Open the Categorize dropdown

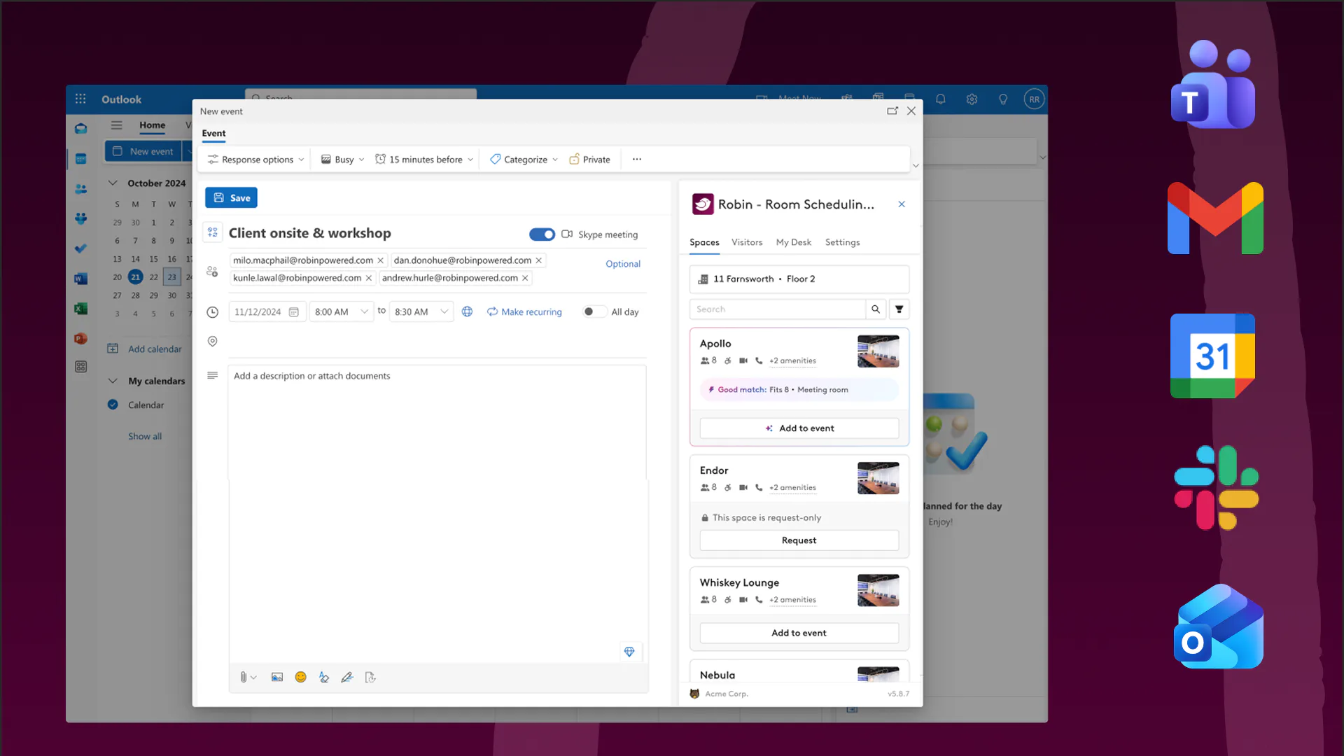pos(524,160)
